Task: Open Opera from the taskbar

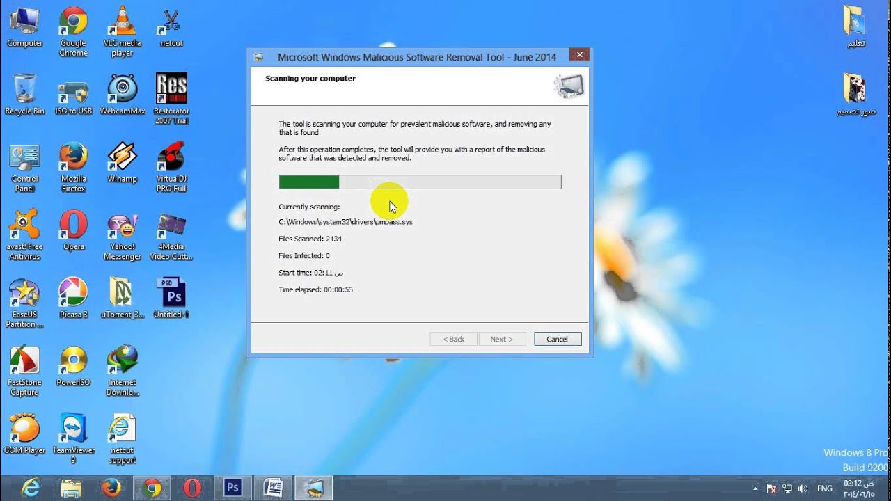Action: [x=192, y=488]
